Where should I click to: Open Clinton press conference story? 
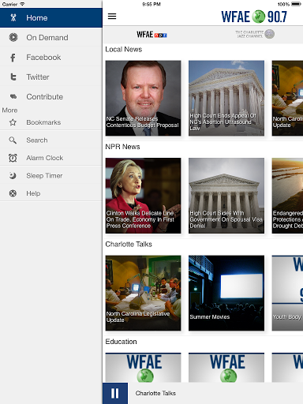pos(143,196)
